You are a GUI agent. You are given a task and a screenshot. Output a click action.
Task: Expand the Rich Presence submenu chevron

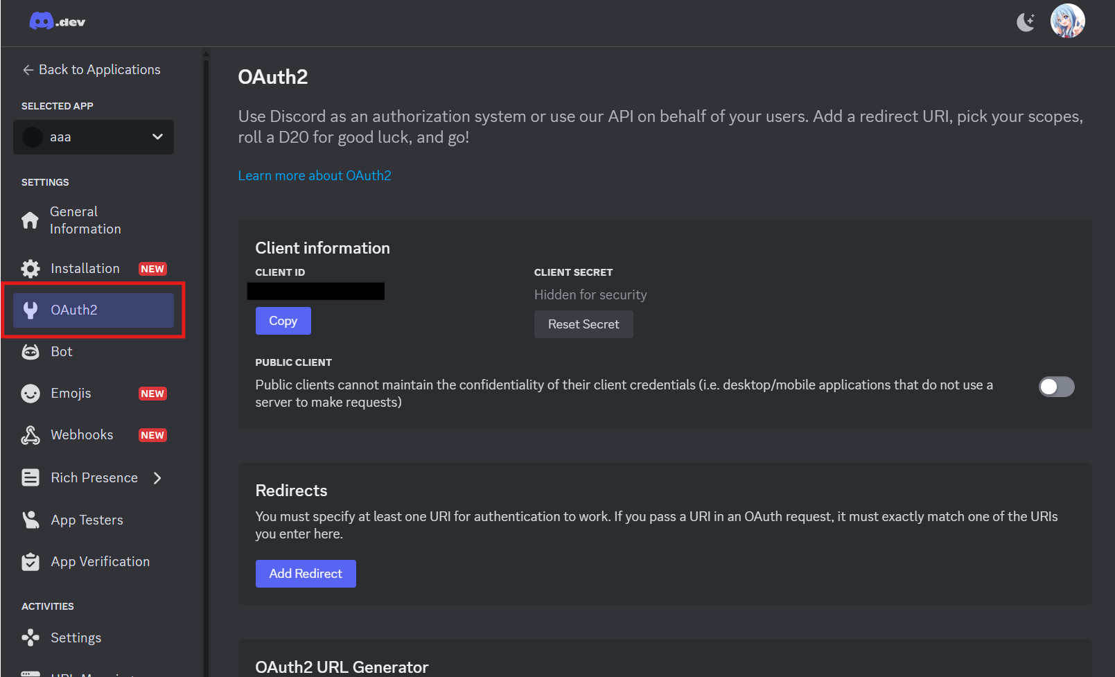click(x=158, y=478)
